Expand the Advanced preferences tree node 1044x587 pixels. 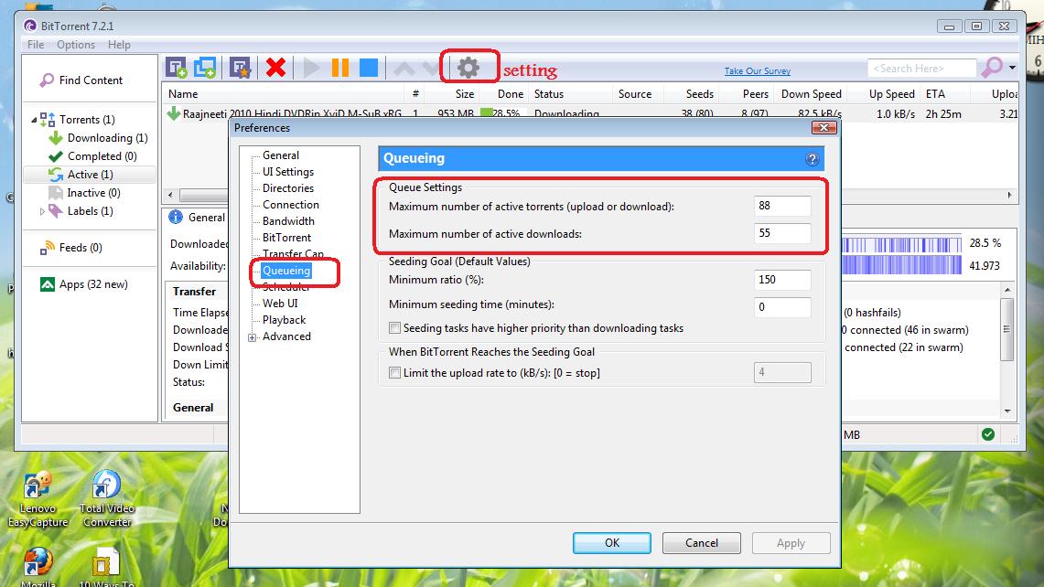[x=253, y=337]
